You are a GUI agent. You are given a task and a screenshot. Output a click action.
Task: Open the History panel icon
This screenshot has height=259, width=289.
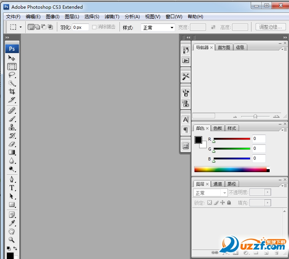185,50
